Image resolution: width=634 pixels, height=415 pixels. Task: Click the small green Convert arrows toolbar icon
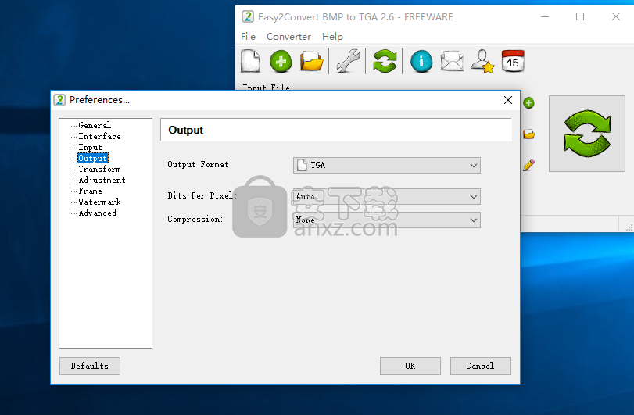(385, 61)
